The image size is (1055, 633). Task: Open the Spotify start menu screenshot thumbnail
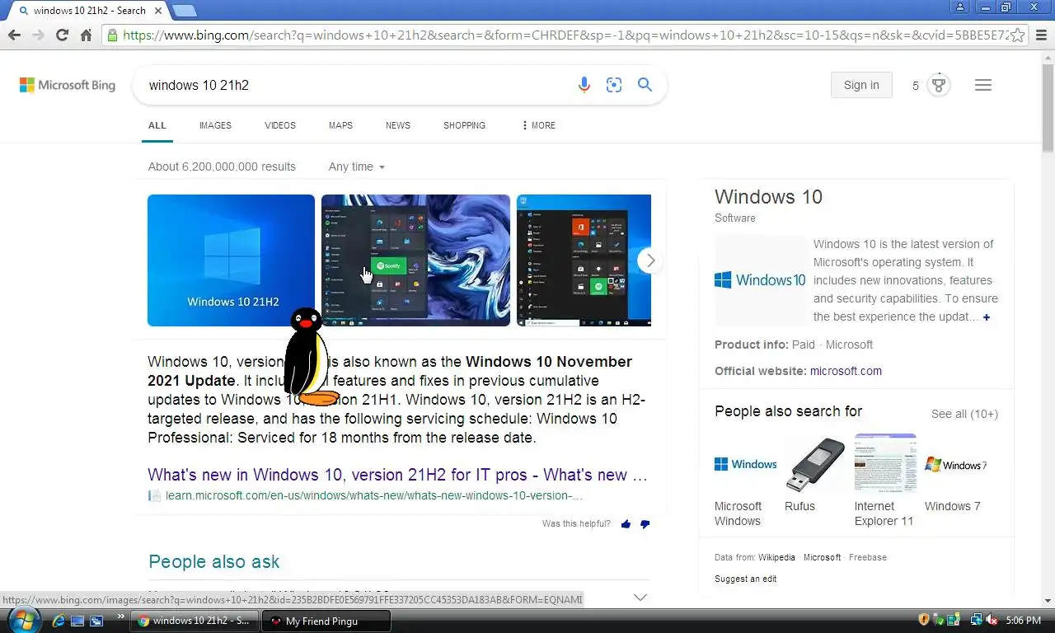pyautogui.click(x=415, y=260)
